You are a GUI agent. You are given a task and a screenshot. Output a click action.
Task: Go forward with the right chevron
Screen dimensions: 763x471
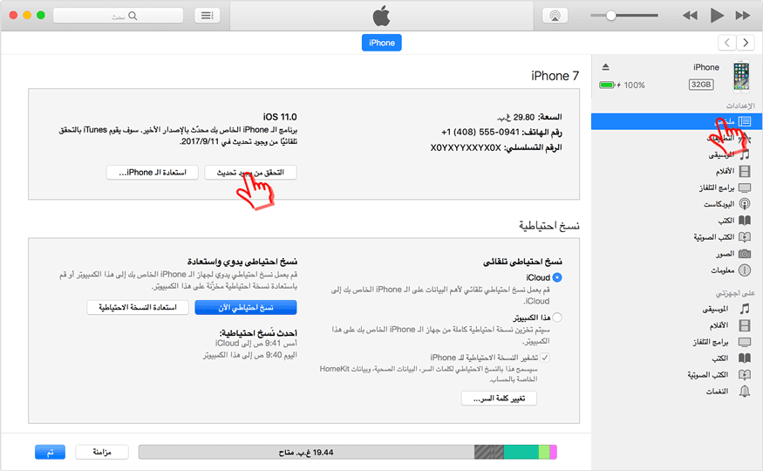(746, 43)
